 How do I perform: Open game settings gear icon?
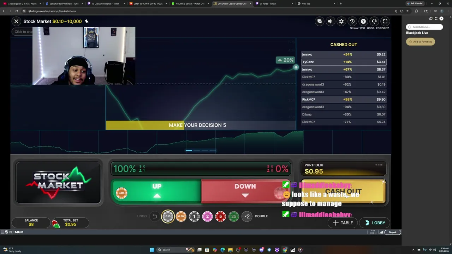pos(341,21)
